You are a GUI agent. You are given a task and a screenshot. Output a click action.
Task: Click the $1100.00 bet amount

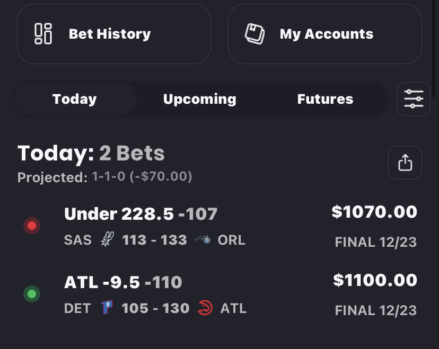tap(375, 280)
